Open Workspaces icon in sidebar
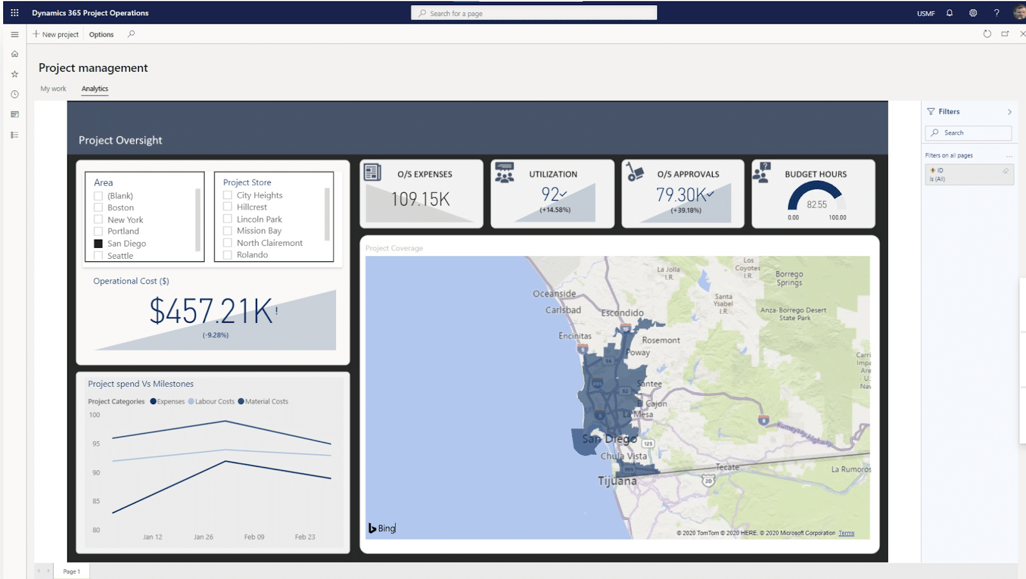The height and width of the screenshot is (579, 1026). tap(14, 115)
